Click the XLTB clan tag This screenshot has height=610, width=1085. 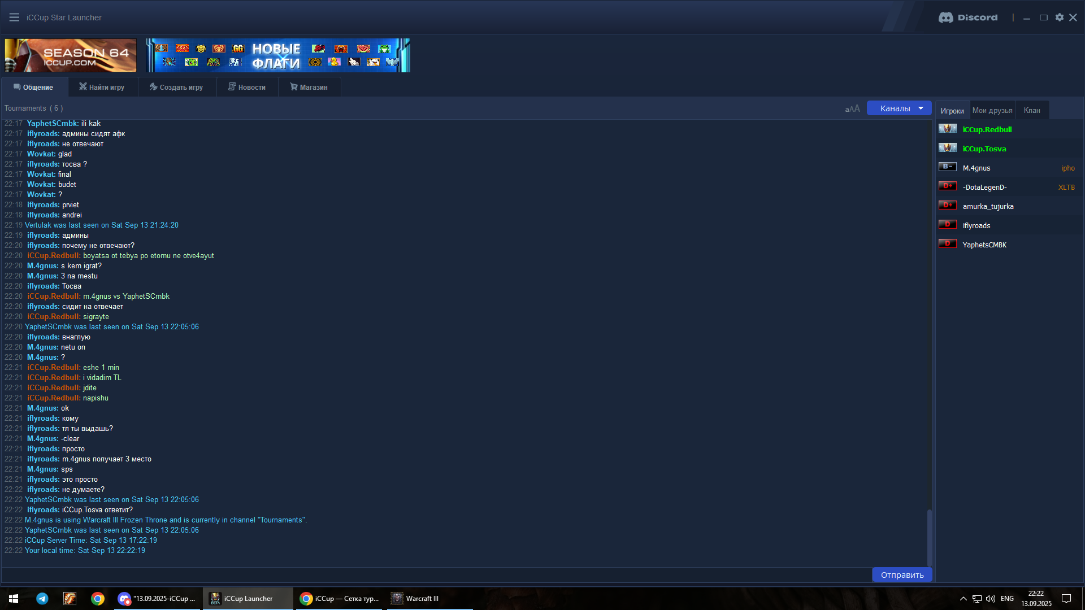(1066, 188)
